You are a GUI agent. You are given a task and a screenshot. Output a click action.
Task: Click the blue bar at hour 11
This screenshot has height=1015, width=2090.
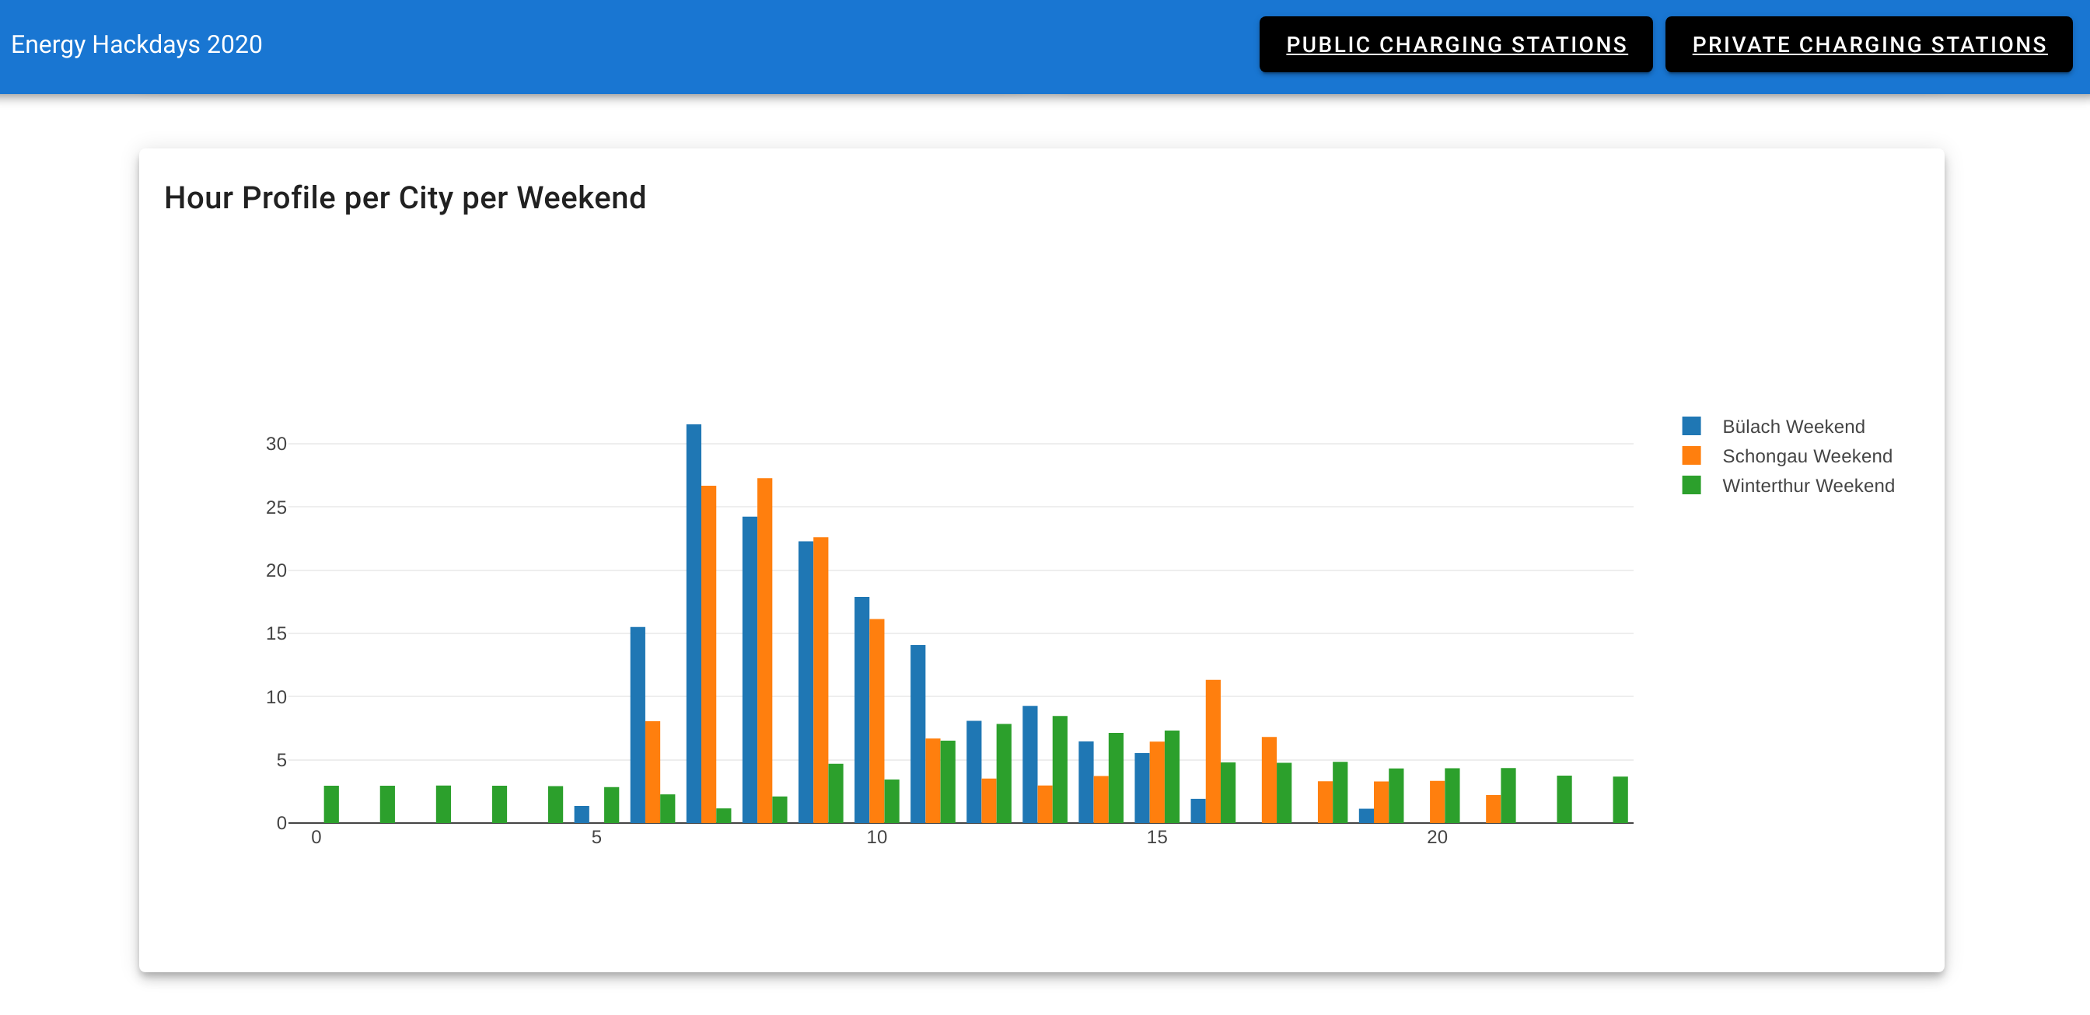click(x=917, y=734)
